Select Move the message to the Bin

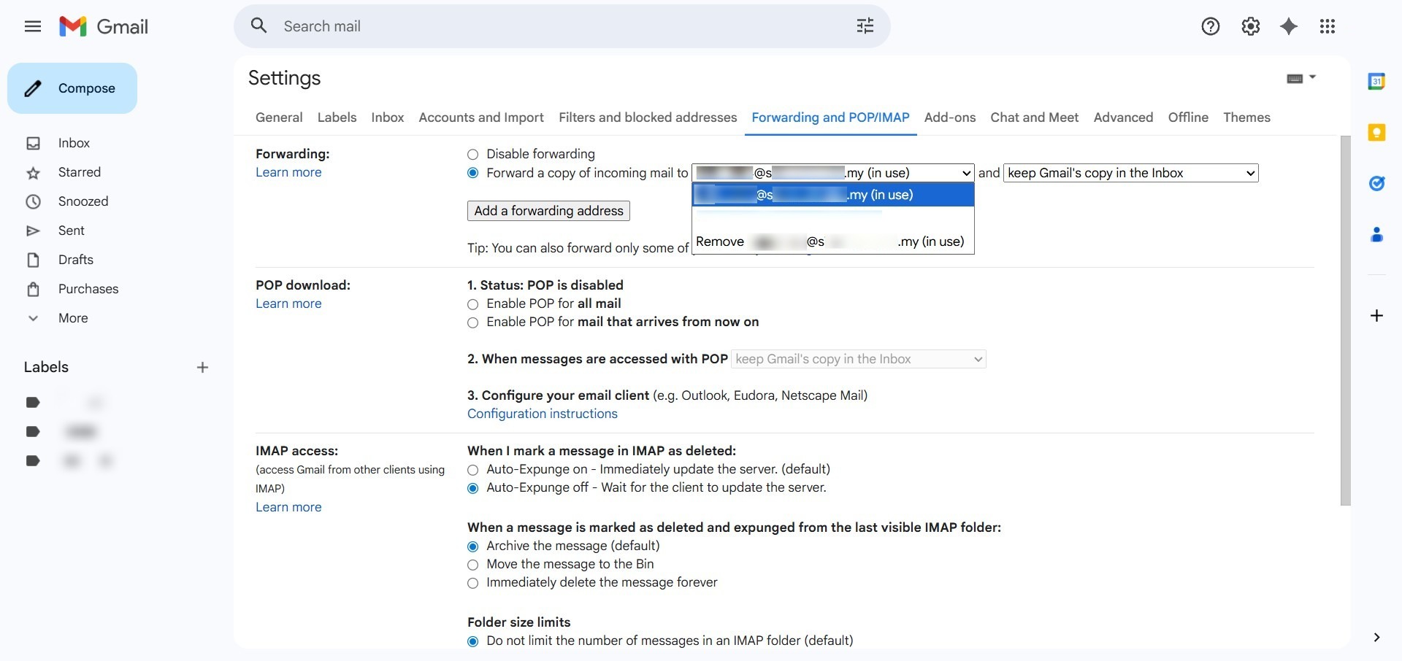pos(472,565)
